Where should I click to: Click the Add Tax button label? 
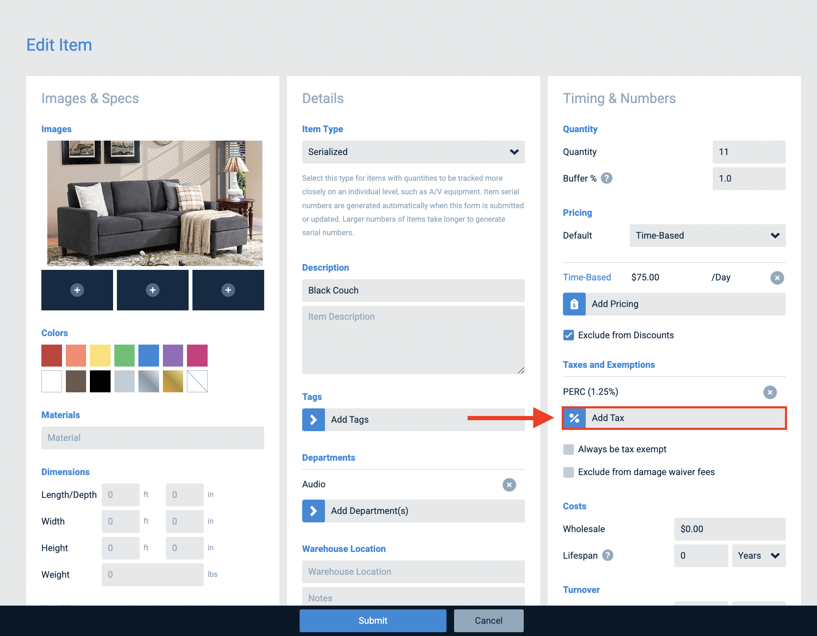[608, 418]
